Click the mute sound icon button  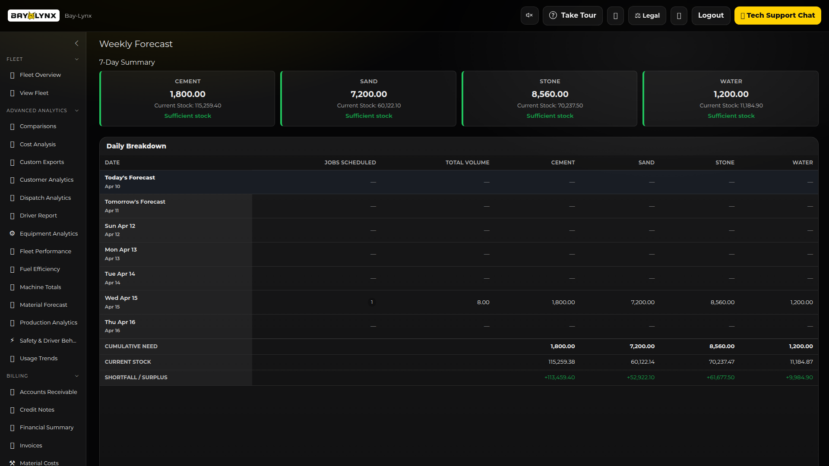click(529, 16)
